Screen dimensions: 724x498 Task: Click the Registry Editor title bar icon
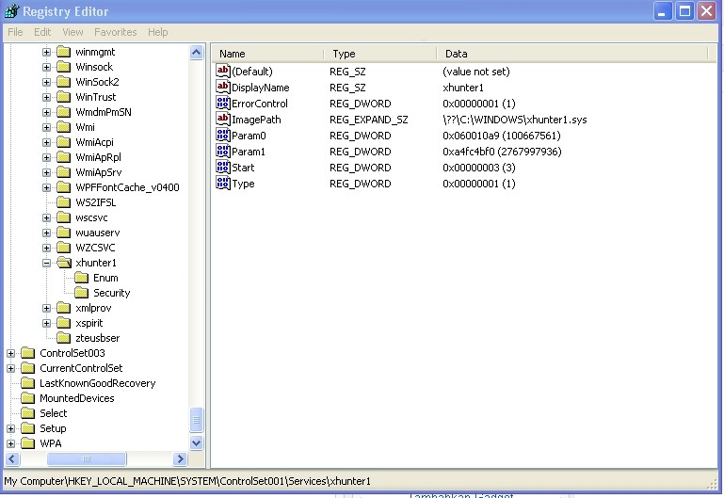coord(11,11)
